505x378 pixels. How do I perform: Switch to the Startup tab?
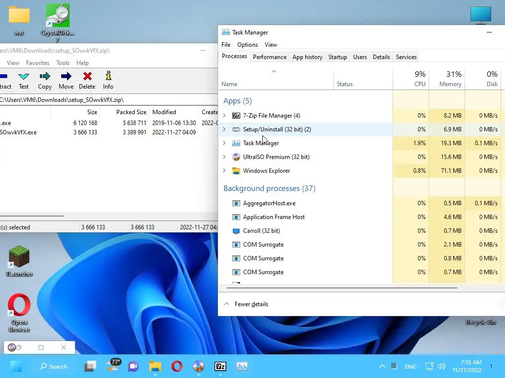tap(337, 57)
